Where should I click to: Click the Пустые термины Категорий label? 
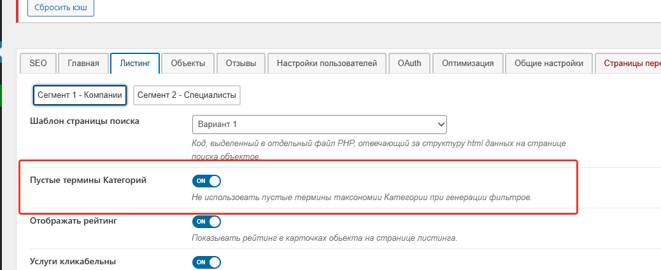[89, 180]
